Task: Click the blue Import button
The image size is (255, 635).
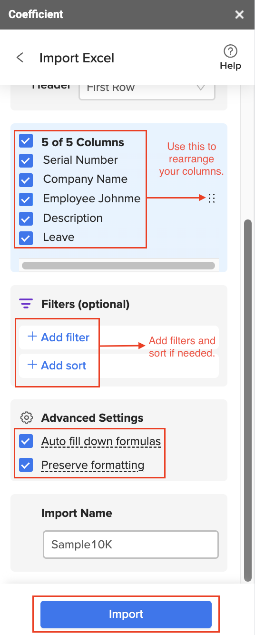Action: point(126,614)
